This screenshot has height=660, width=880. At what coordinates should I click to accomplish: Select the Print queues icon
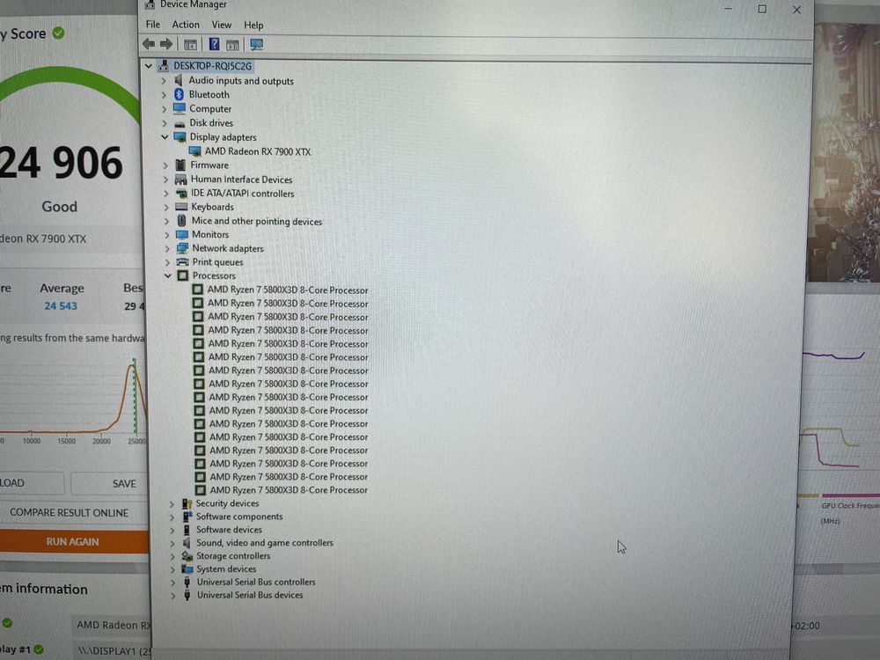click(x=182, y=262)
